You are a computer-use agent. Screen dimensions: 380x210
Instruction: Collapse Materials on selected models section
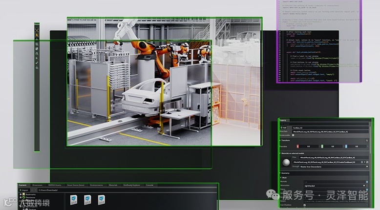[x=280, y=153]
